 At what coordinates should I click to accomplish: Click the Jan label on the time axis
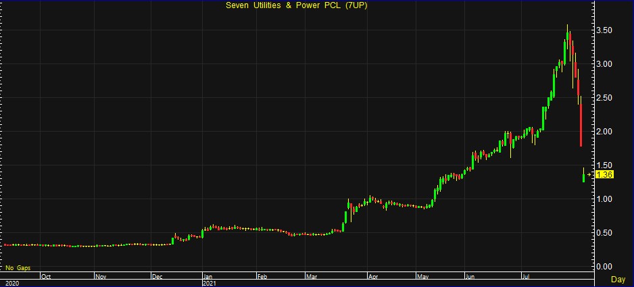[x=208, y=277]
